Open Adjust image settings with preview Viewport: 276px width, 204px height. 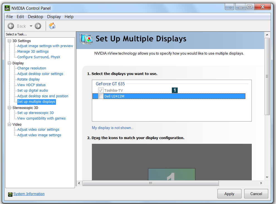45,46
